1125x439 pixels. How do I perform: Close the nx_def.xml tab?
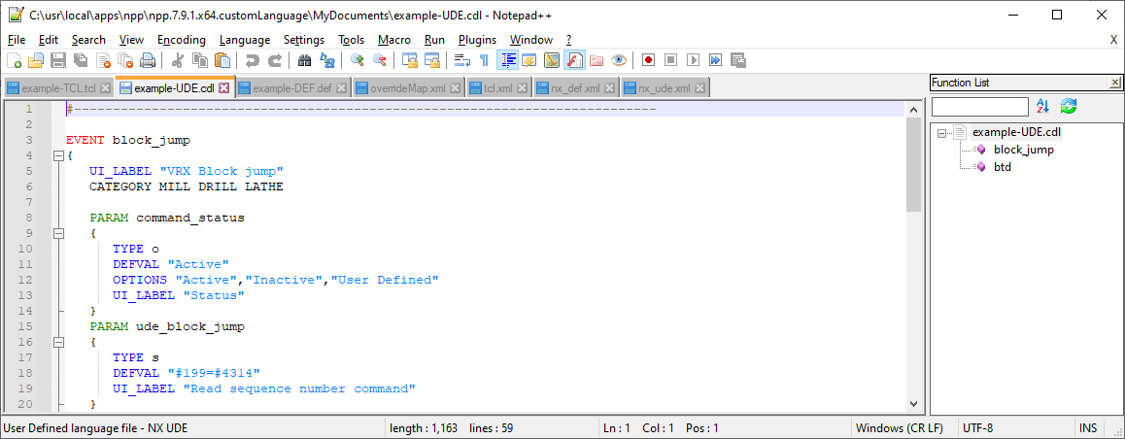pos(609,89)
